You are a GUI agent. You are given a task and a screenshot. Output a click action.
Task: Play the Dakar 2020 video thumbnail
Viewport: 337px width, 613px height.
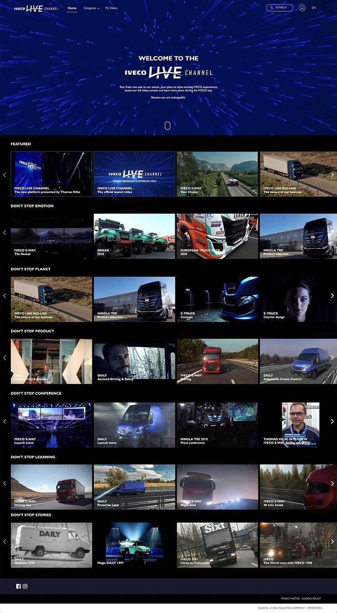(x=134, y=236)
